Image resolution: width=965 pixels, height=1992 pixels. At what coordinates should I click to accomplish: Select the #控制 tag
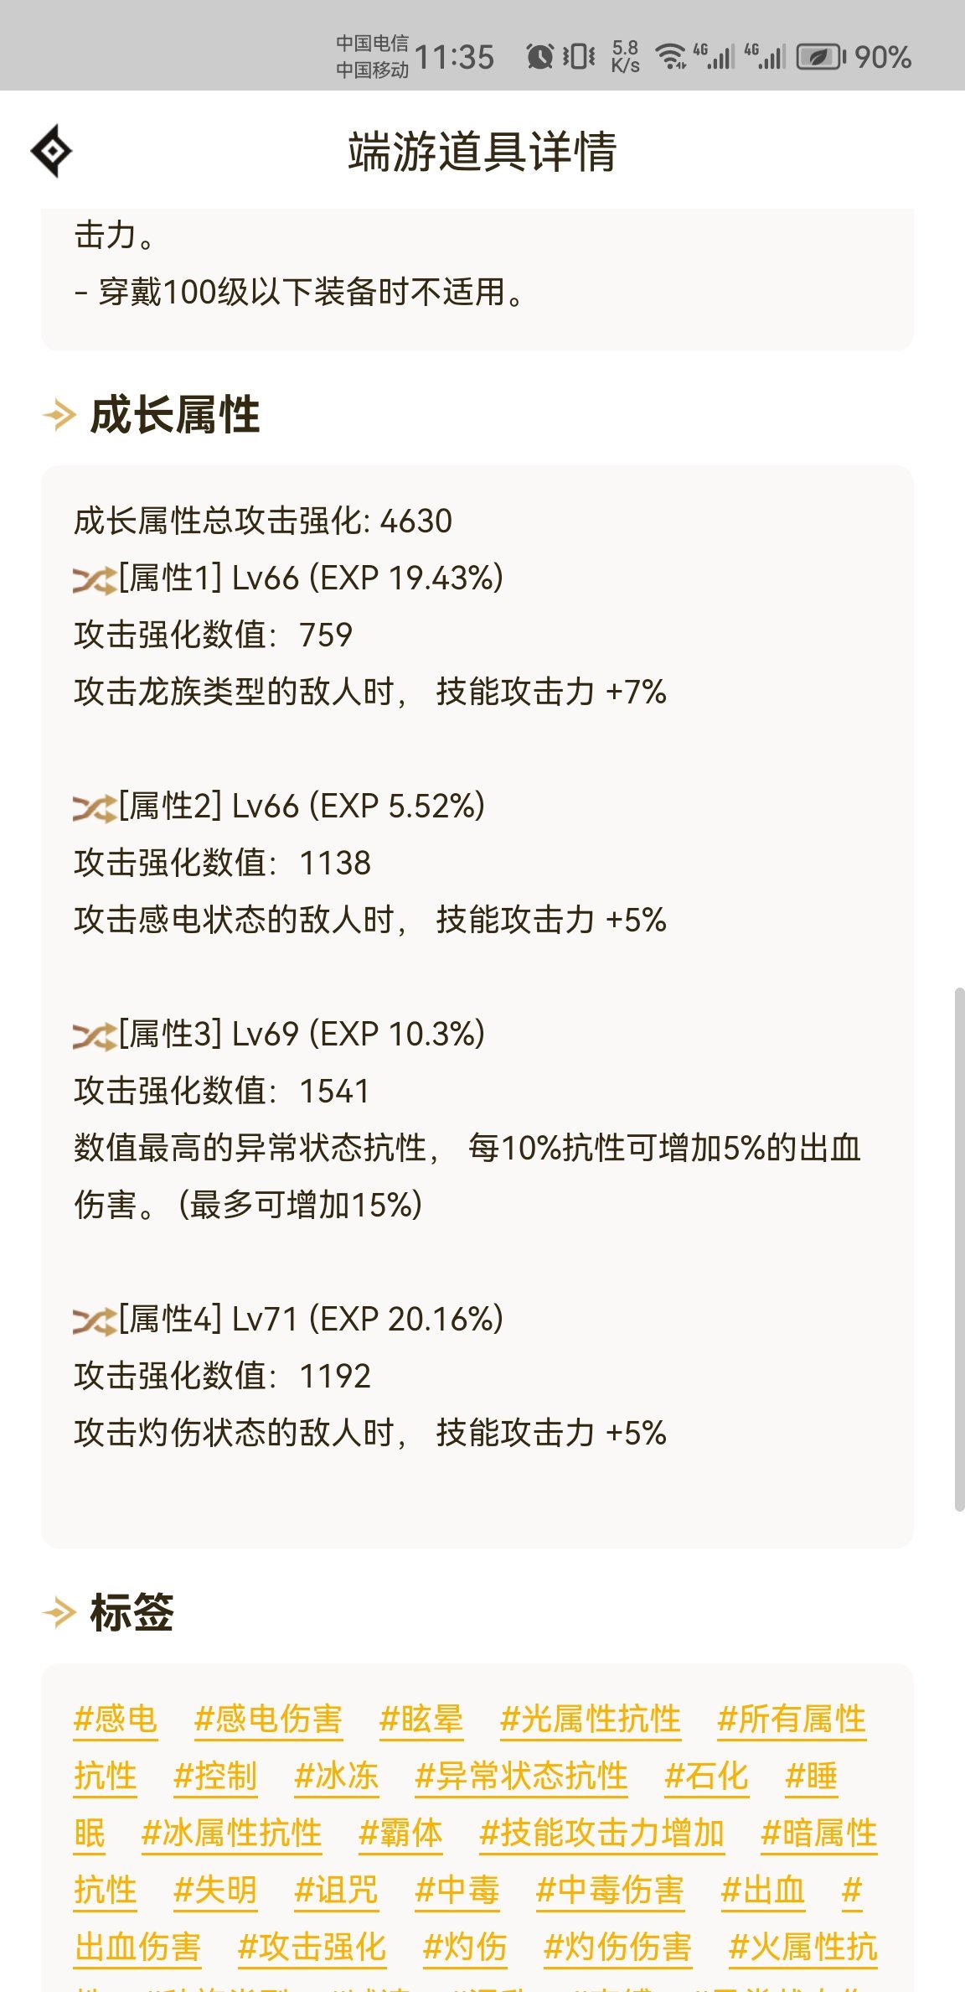(215, 1776)
